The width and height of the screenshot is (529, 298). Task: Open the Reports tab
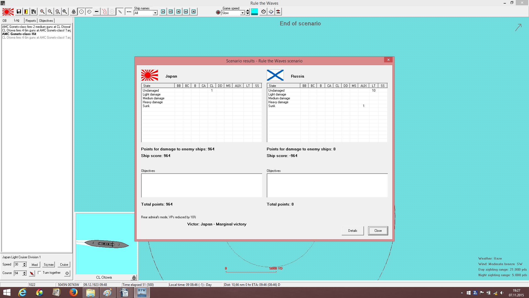31,21
